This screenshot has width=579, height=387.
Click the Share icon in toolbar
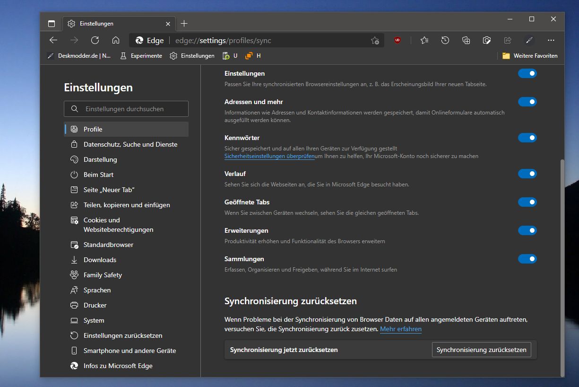click(508, 40)
